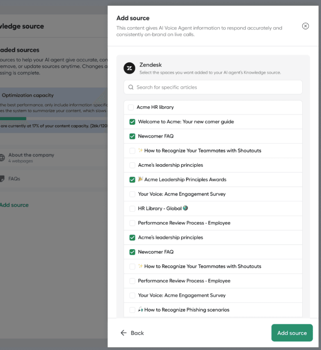Click the Add source dialog title
The width and height of the screenshot is (321, 350).
pos(133,18)
